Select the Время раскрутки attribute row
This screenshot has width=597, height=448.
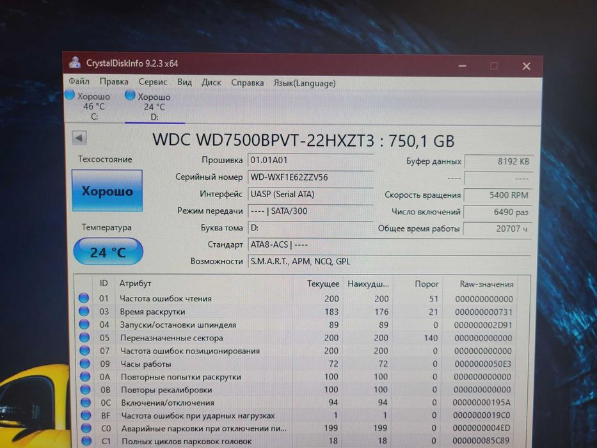pos(296,312)
